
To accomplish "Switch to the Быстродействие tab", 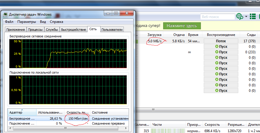I will pos(74,30).
